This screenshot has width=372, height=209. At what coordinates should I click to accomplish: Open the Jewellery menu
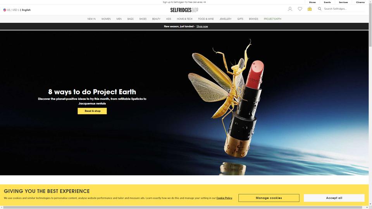tap(225, 19)
